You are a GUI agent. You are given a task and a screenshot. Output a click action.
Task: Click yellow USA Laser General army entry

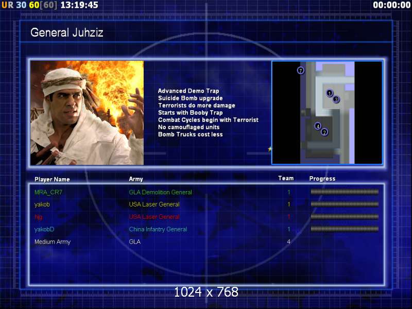pyautogui.click(x=154, y=204)
